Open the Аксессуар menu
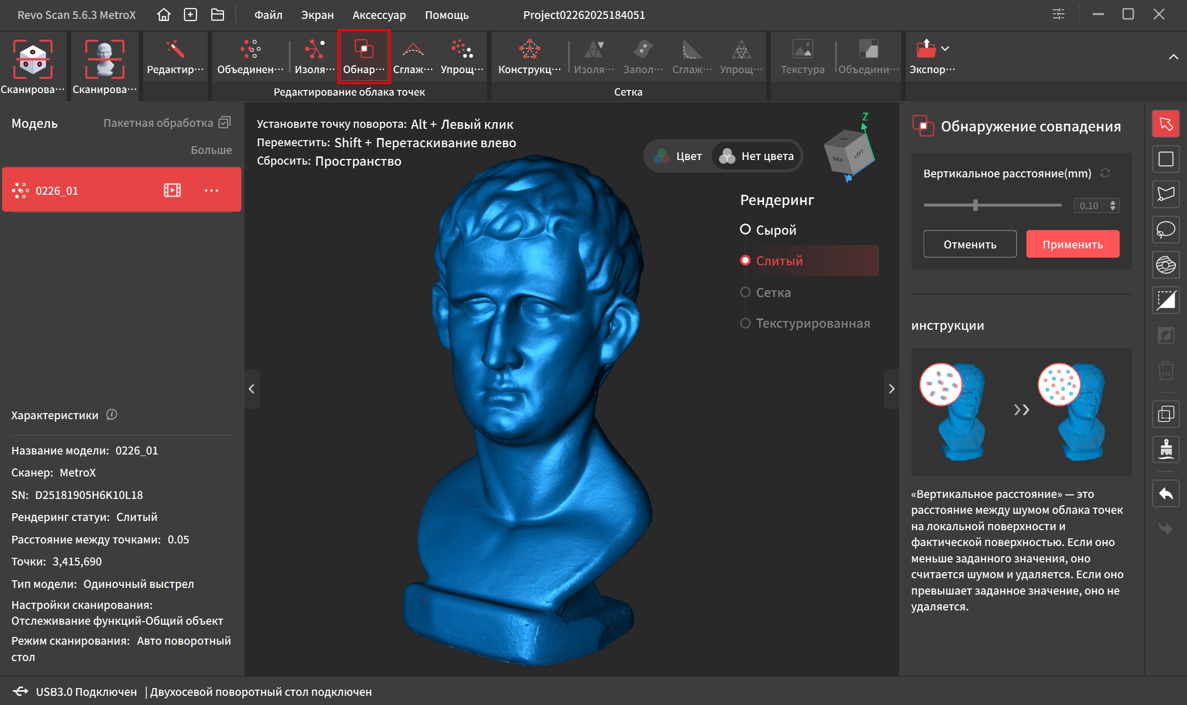This screenshot has width=1187, height=705. tap(379, 15)
